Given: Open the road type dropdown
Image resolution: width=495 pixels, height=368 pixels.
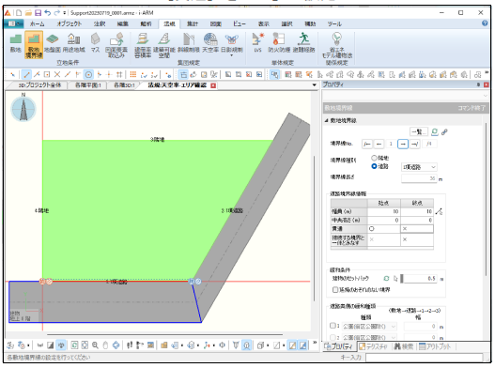Looking at the screenshot, I should coord(419,167).
